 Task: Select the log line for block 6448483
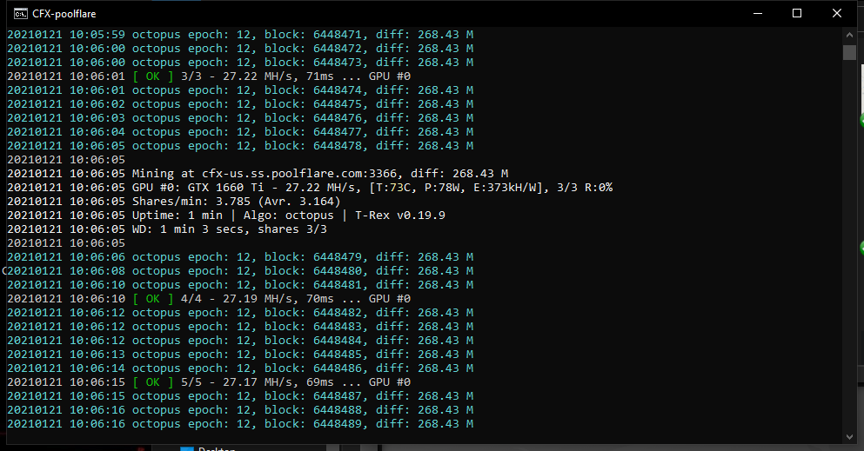[240, 326]
